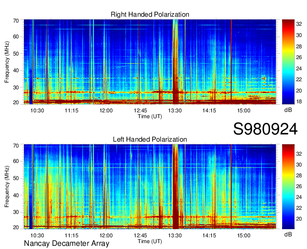Click the 30 MHz tick of Right Handed plot
The height and width of the screenshot is (249, 307).
(x=16, y=88)
